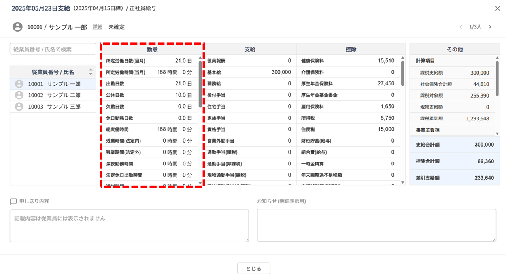The height and width of the screenshot is (280, 506).
Task: Click the その他 column header
Action: click(455, 49)
